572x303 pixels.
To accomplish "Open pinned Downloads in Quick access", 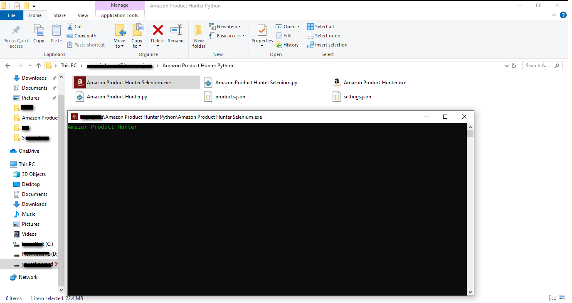I will point(34,78).
